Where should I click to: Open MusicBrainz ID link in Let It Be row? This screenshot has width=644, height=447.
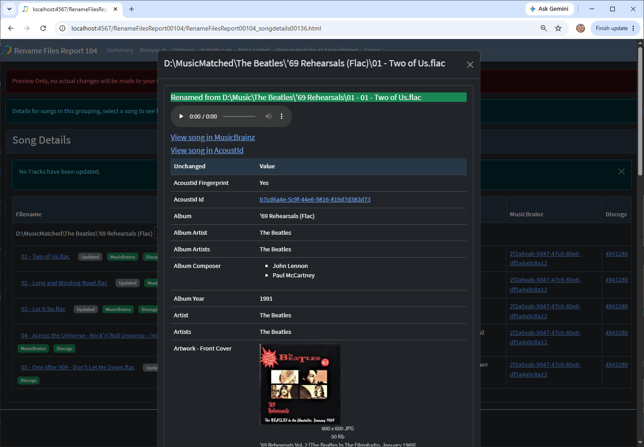545,311
